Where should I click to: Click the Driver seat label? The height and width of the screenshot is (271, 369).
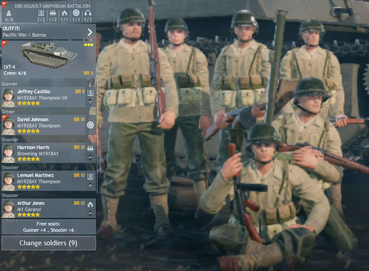(x=8, y=112)
